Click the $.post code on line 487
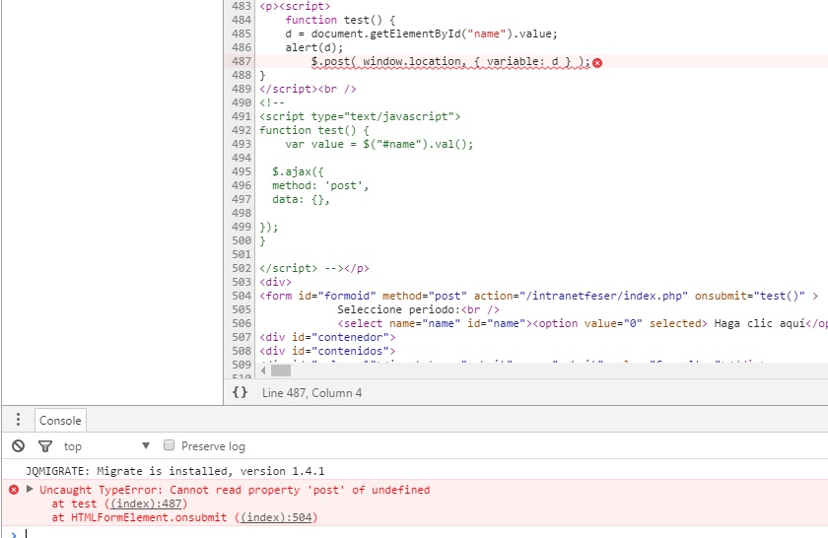Screen dimensions: 828x538 450,61
